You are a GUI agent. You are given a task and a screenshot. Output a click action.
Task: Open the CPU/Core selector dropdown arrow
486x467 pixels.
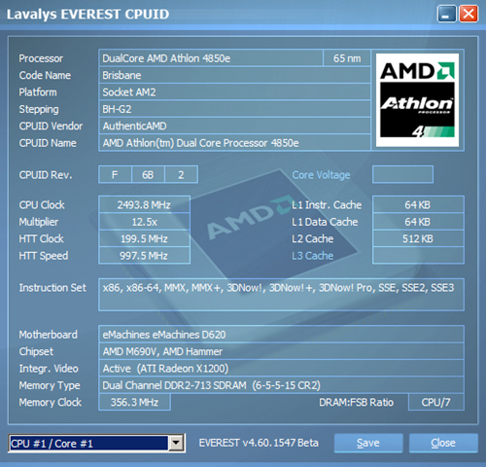click(x=176, y=443)
